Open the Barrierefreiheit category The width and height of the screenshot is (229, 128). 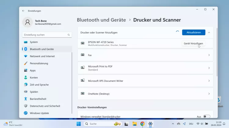(47, 99)
